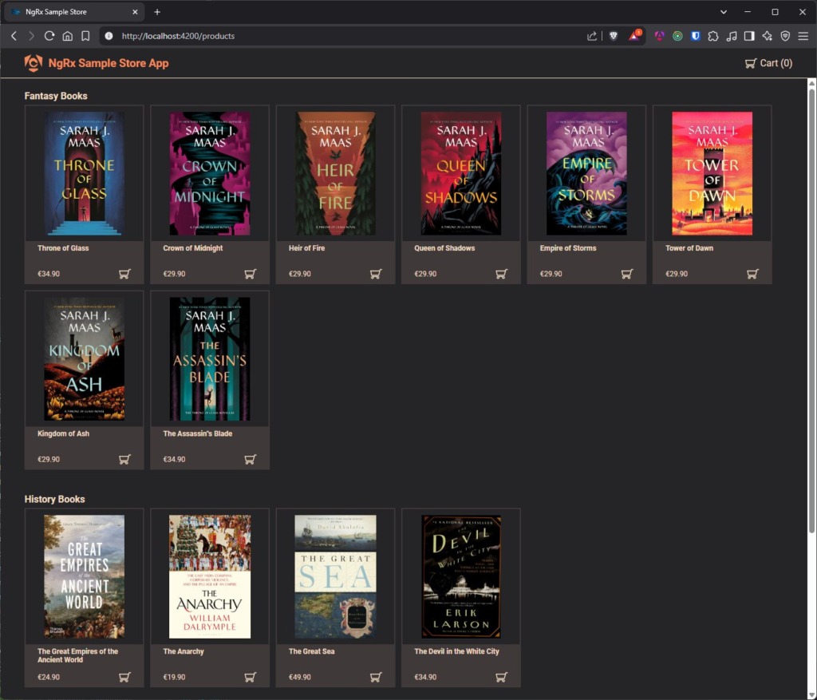Viewport: 817px width, 700px height.
Task: Open the purple Aurora extension icon
Action: 659,36
